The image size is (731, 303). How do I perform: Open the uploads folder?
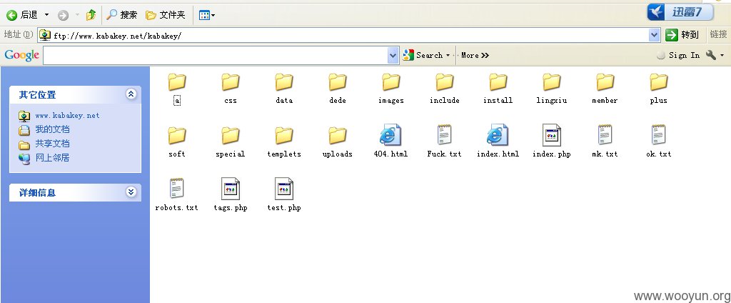point(338,135)
